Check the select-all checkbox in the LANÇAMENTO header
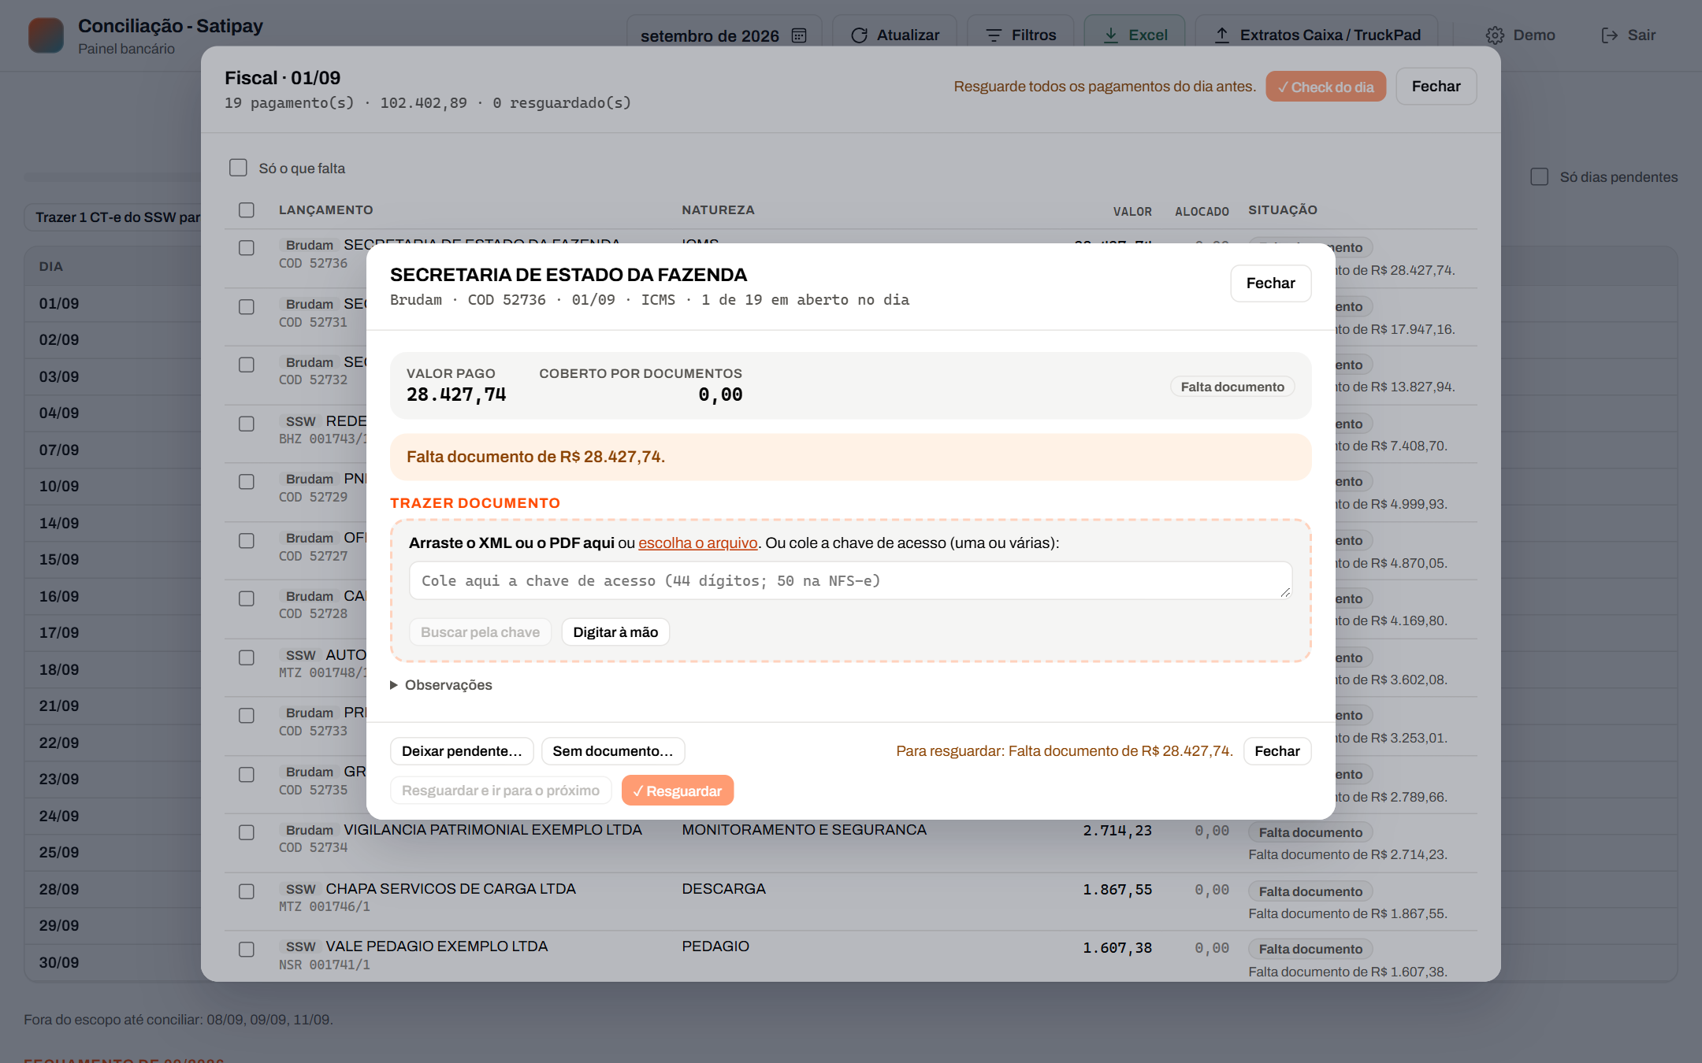Screen dimensions: 1702x1063 (x=247, y=210)
